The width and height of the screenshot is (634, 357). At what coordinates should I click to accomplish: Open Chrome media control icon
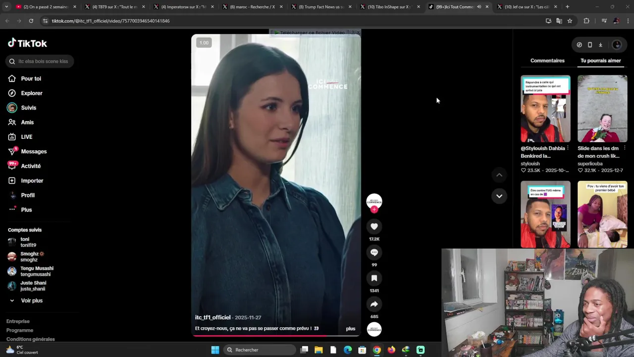[x=604, y=21]
